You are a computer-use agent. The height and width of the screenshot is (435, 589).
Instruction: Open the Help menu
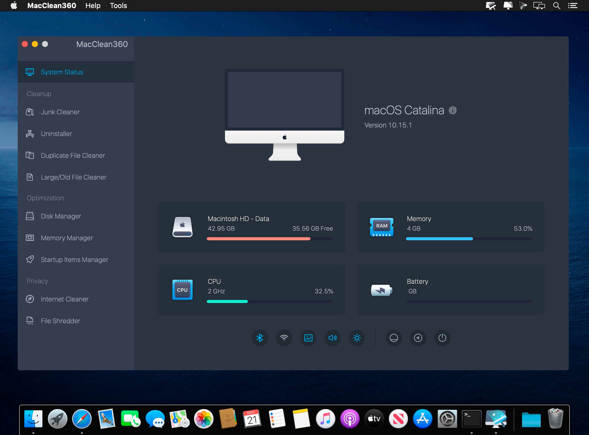[93, 6]
